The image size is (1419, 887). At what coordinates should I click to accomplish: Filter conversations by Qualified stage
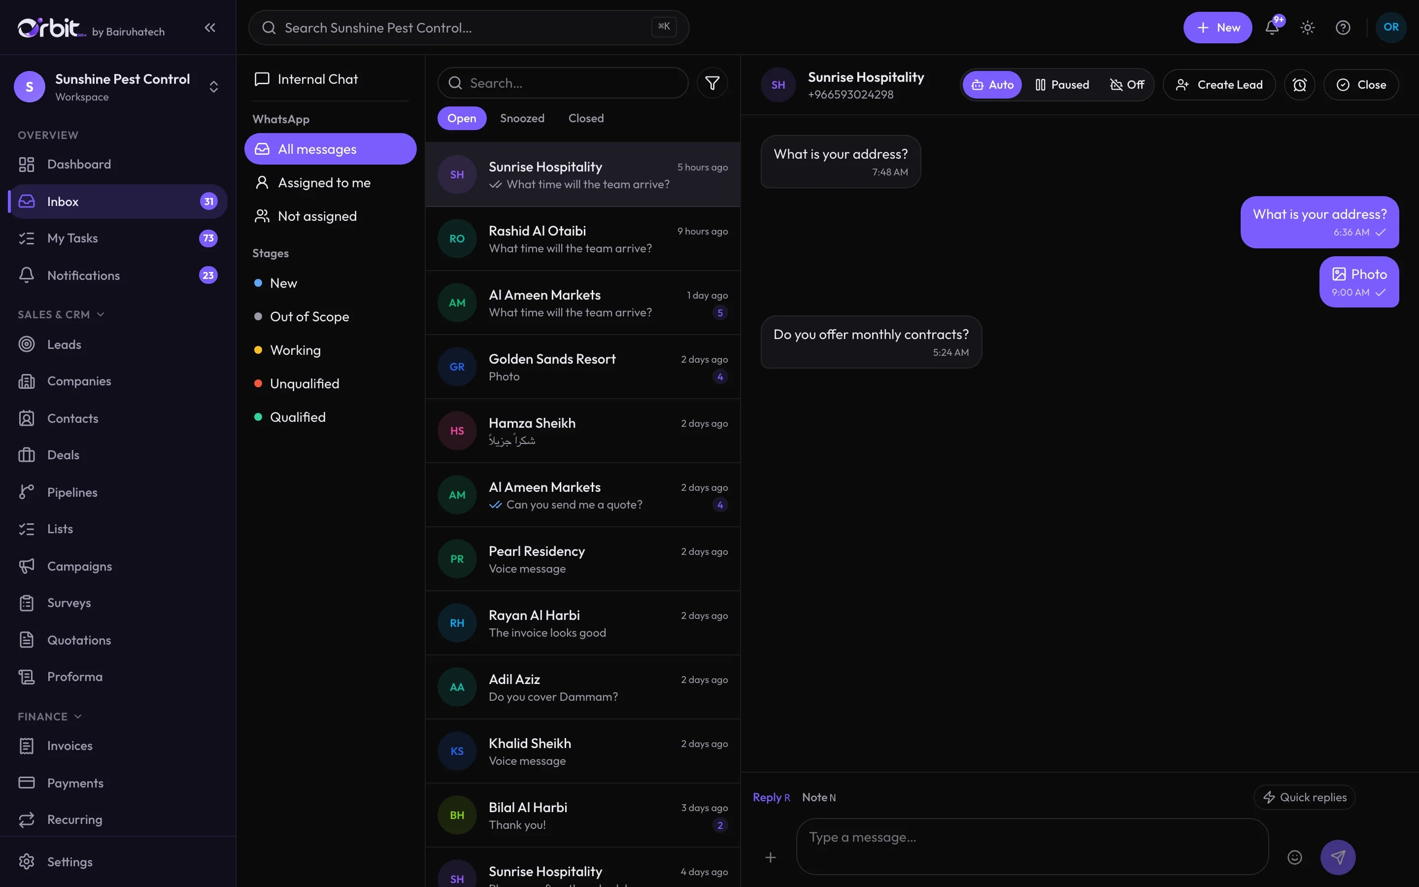tap(330, 417)
